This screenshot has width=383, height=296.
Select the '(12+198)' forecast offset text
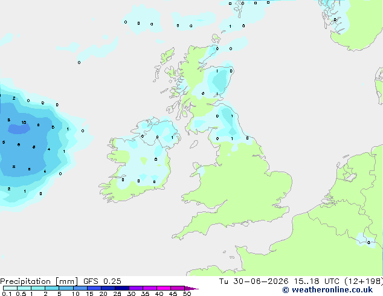(364, 282)
